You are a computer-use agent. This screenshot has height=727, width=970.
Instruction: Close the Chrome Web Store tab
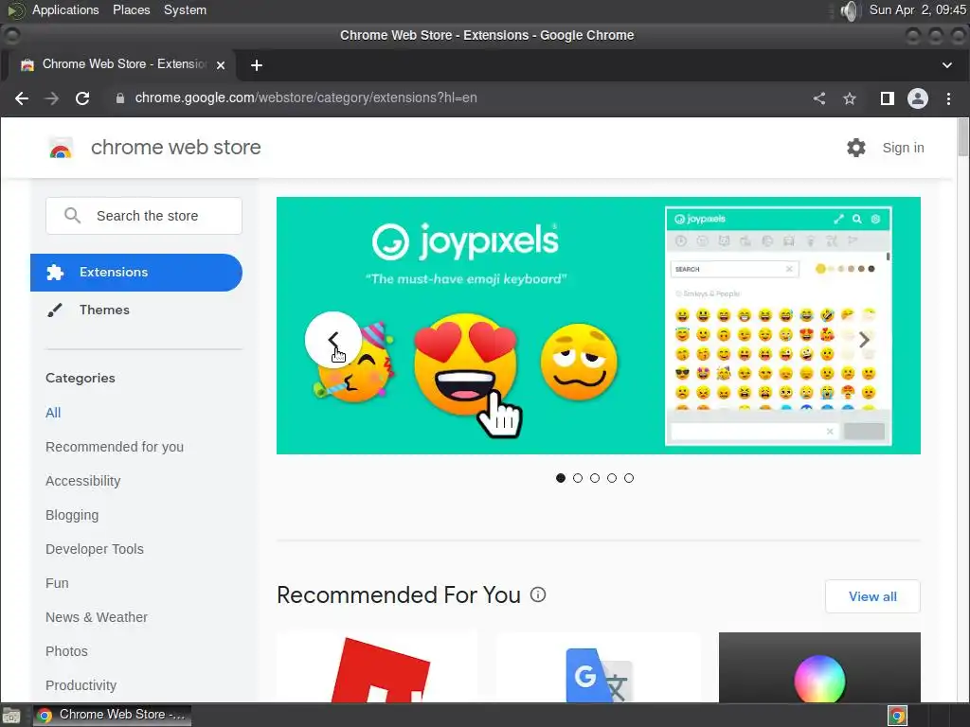click(220, 65)
